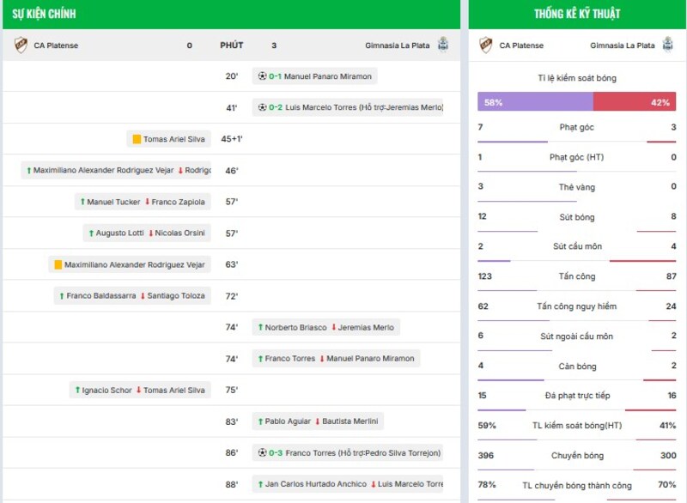Open Franco Baldassarra substitution entry
Image resolution: width=687 pixels, height=503 pixels.
(x=132, y=296)
